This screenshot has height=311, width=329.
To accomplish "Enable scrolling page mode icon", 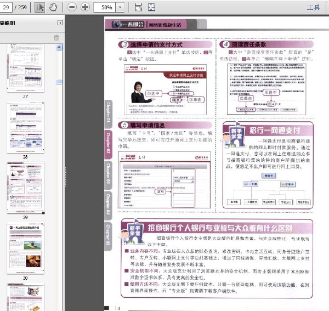I will (138, 7).
